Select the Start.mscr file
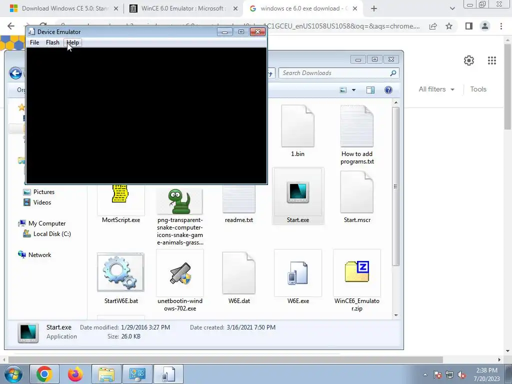Image resolution: width=512 pixels, height=384 pixels. coord(357,197)
